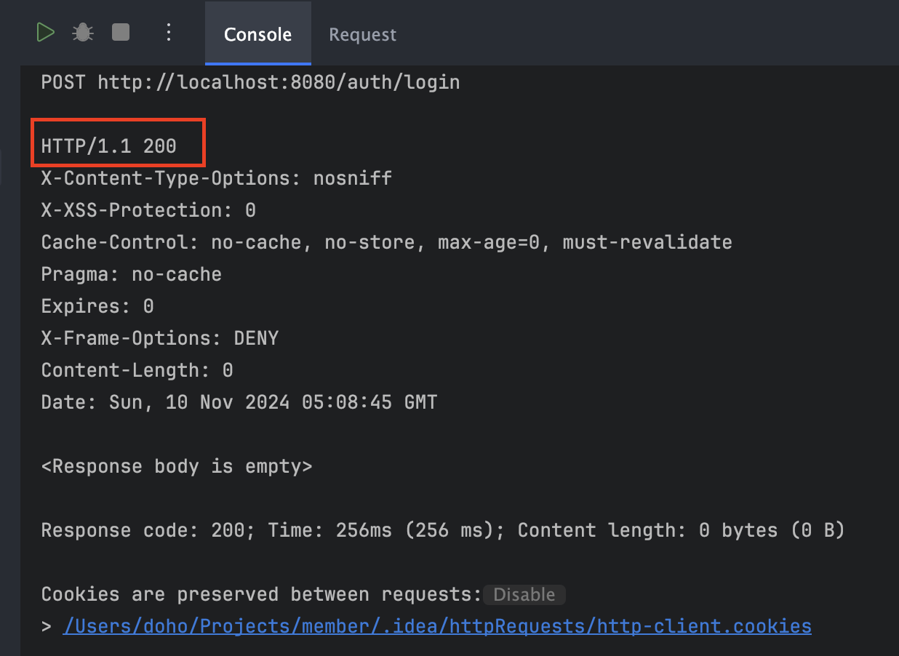Image resolution: width=899 pixels, height=656 pixels.
Task: Open the http-client.cookies file link
Action: point(437,626)
